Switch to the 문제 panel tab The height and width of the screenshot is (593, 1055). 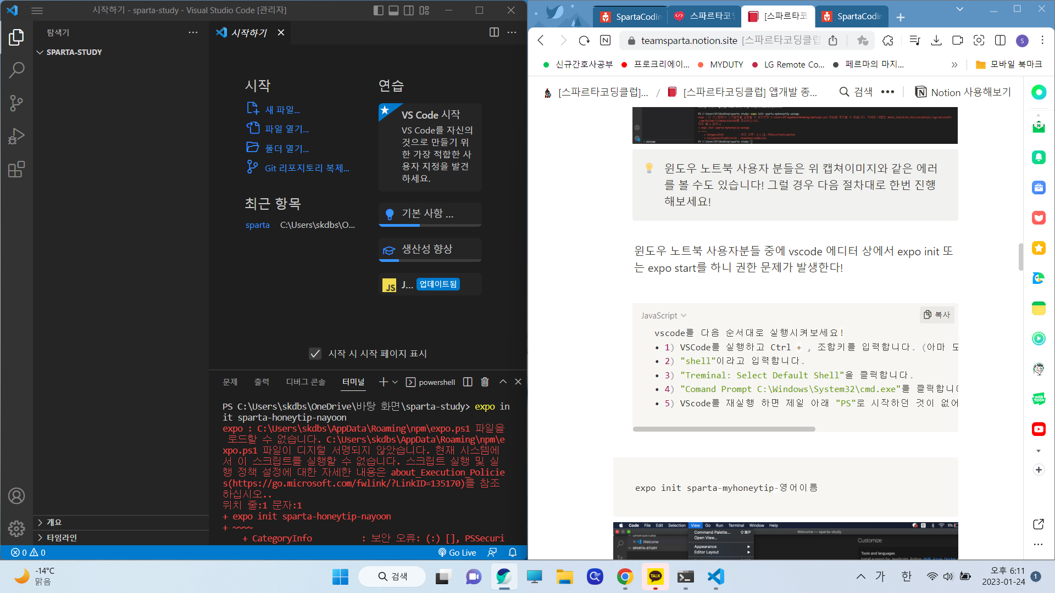(230, 382)
